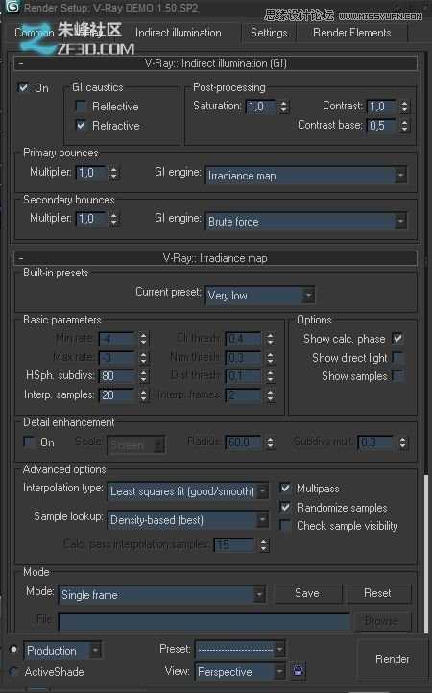Image resolution: width=432 pixels, height=693 pixels.
Task: Click the Contrast spinner arrows
Action: click(404, 107)
